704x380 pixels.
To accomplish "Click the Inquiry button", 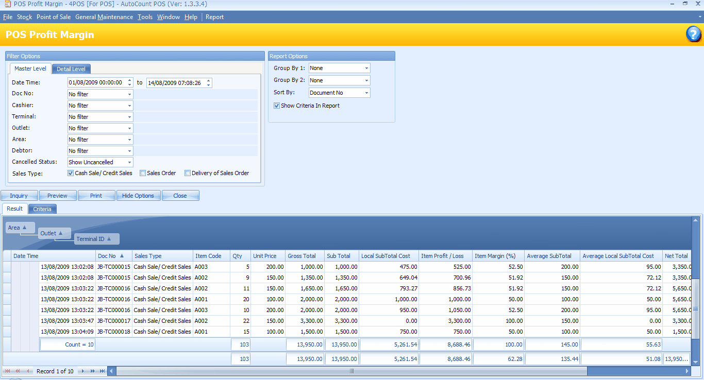I will 19,196.
